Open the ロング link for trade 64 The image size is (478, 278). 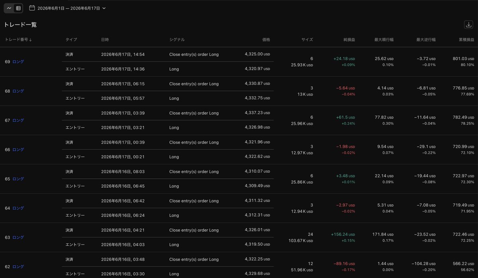tap(18, 208)
